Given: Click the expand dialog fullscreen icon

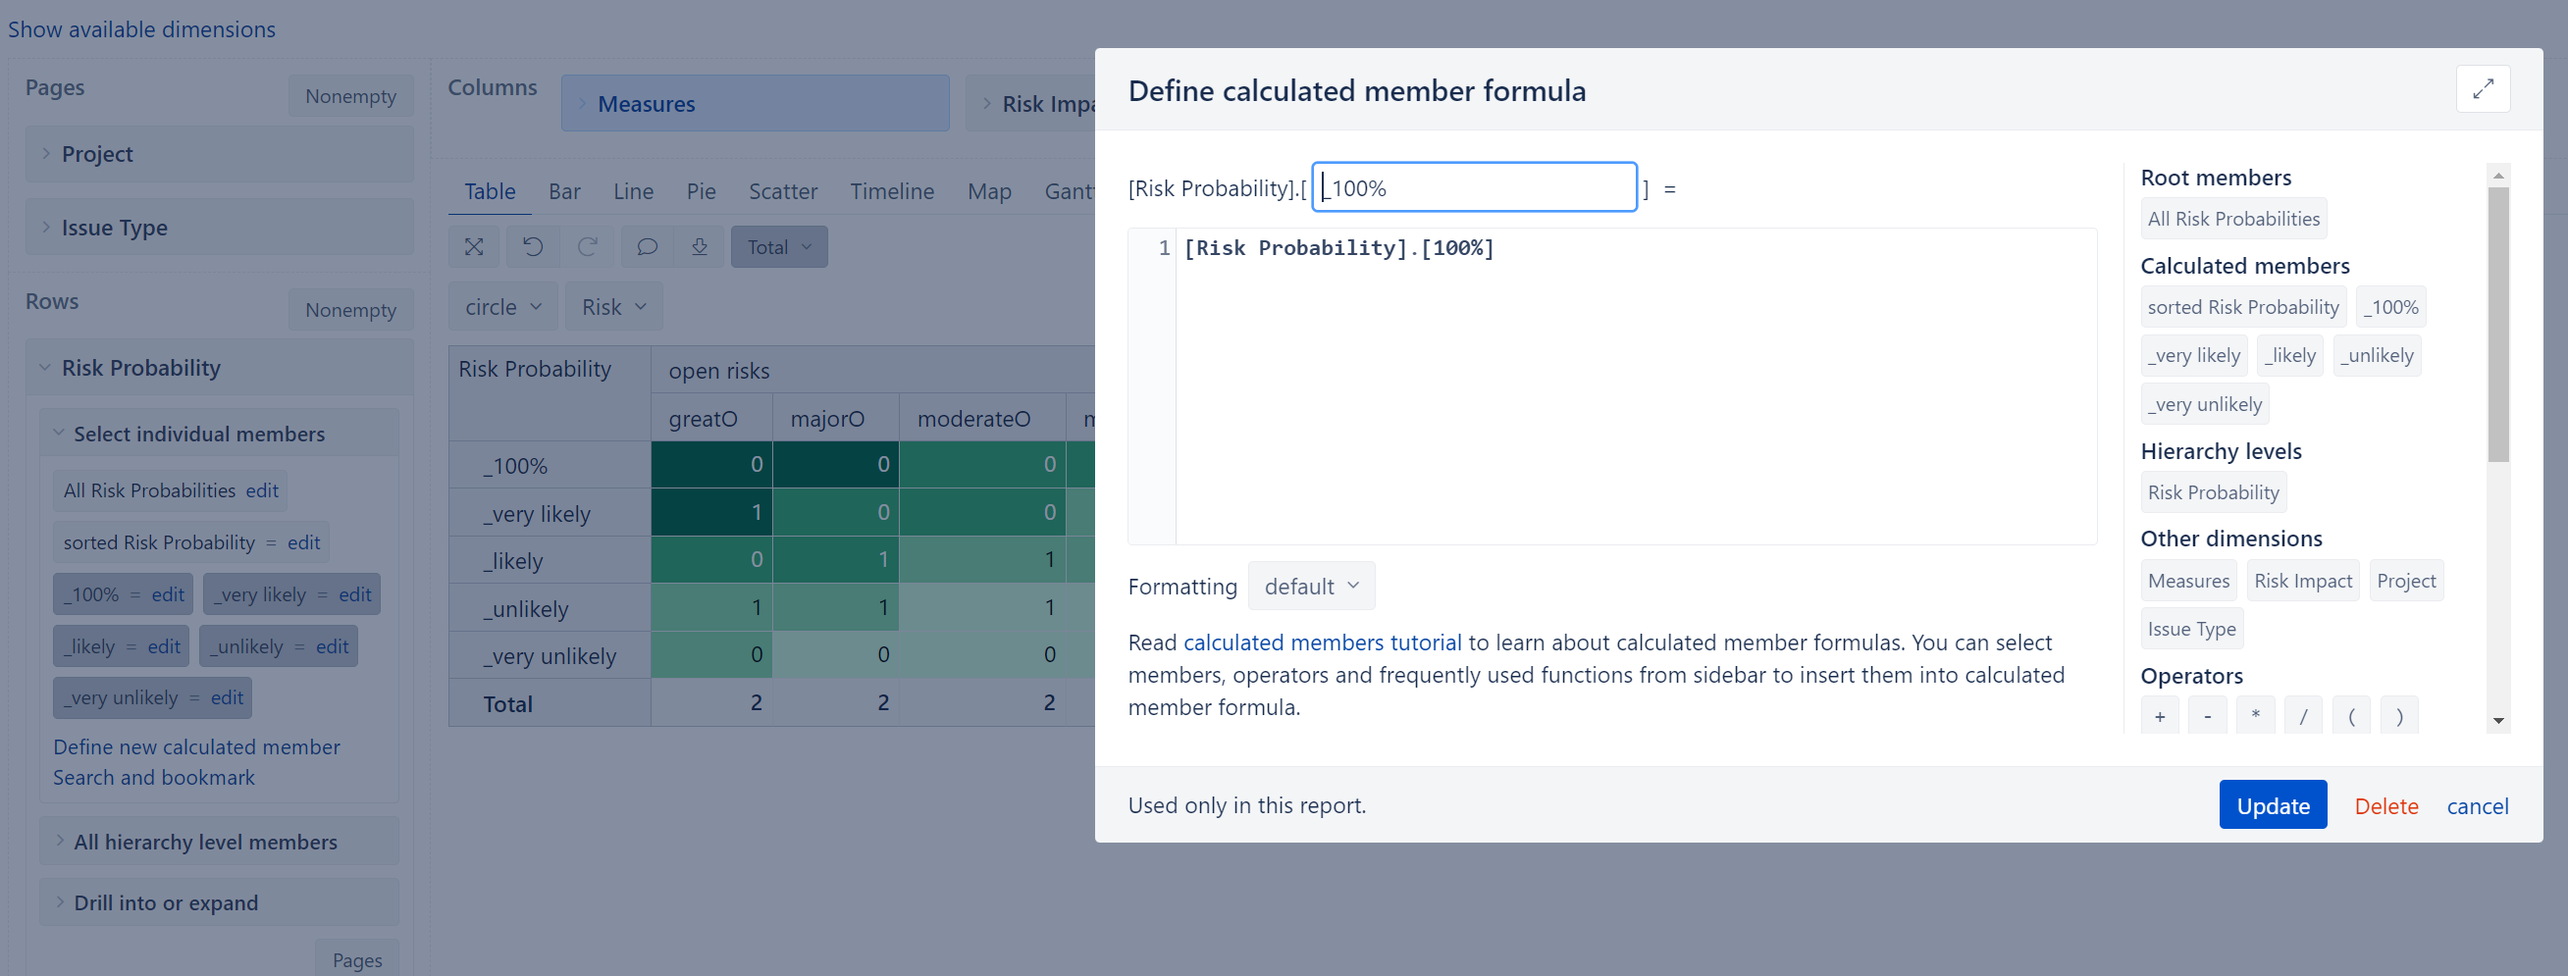Looking at the screenshot, I should [x=2483, y=88].
